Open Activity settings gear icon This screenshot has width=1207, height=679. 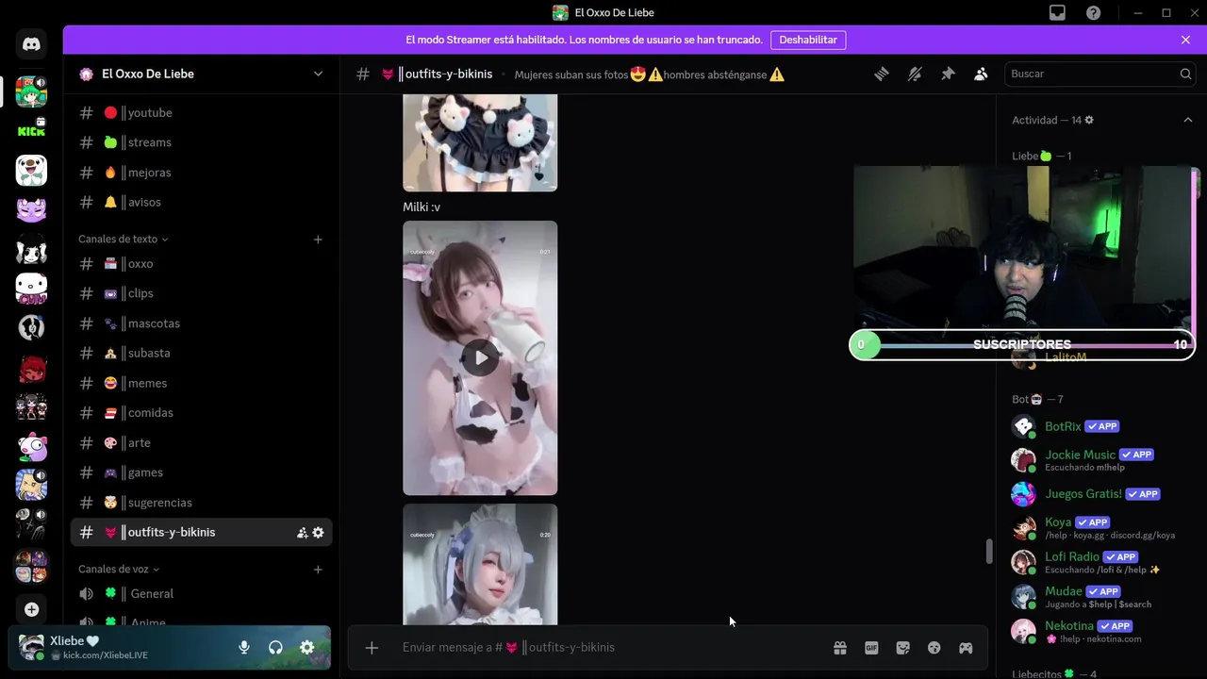click(1089, 121)
